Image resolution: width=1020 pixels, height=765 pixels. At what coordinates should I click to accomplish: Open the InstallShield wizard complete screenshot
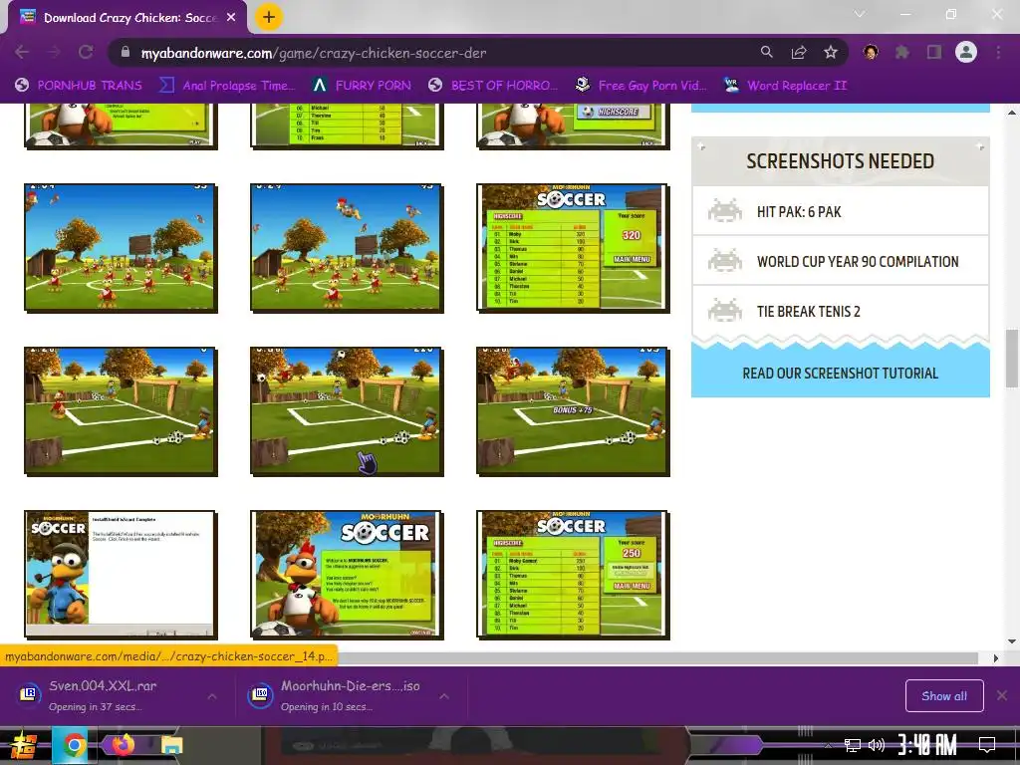[x=121, y=574]
